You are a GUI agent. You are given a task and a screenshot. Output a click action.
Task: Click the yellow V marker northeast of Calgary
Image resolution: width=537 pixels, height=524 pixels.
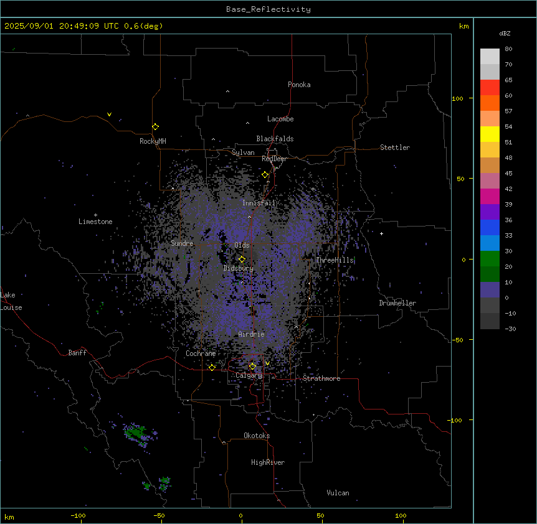267,363
